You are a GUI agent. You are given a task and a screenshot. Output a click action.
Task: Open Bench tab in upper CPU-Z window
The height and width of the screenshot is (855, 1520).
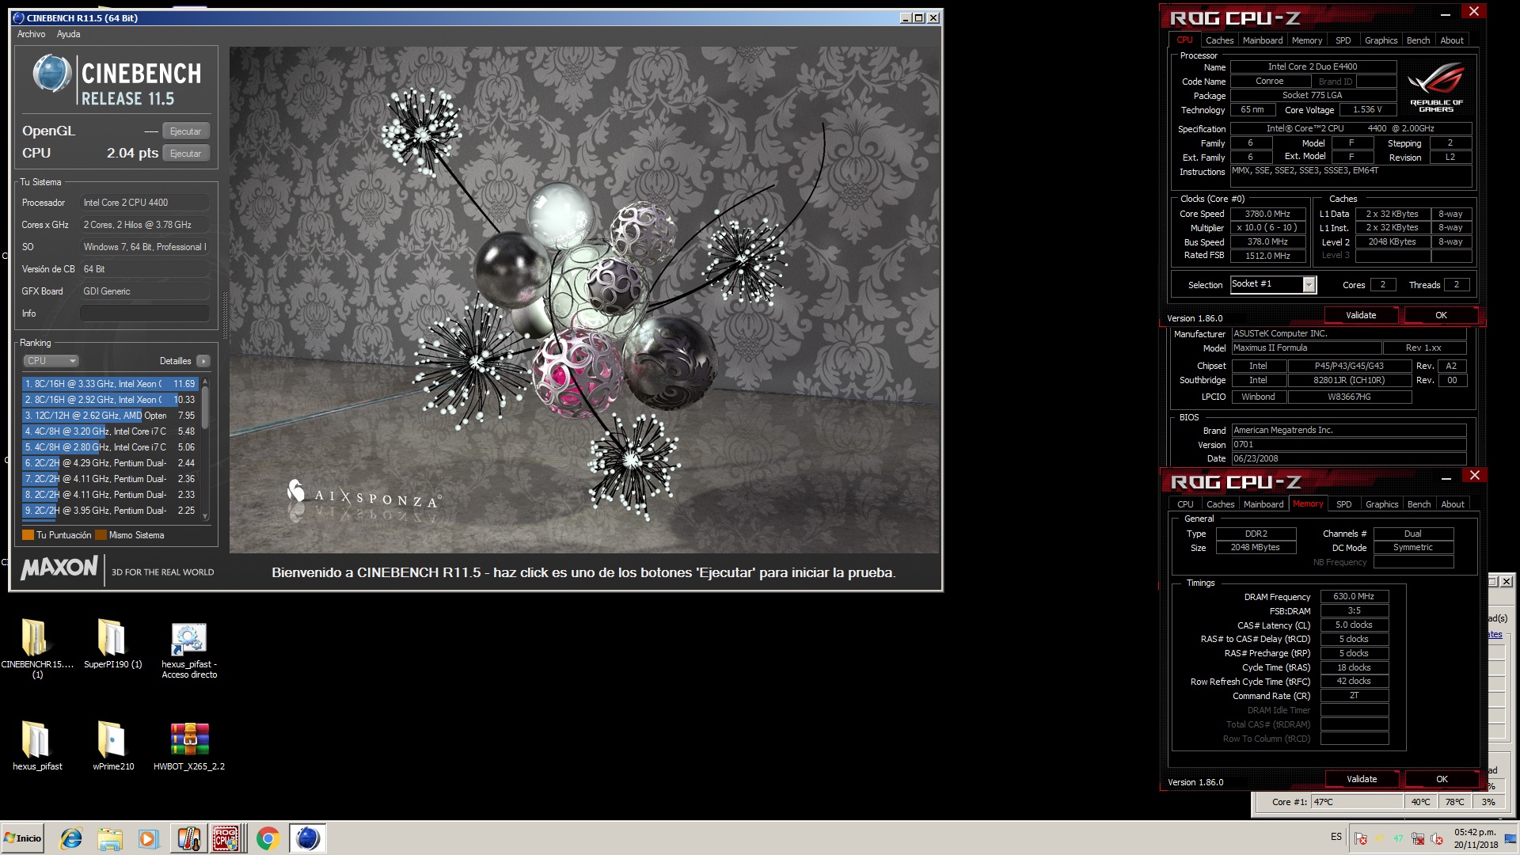pos(1418,40)
